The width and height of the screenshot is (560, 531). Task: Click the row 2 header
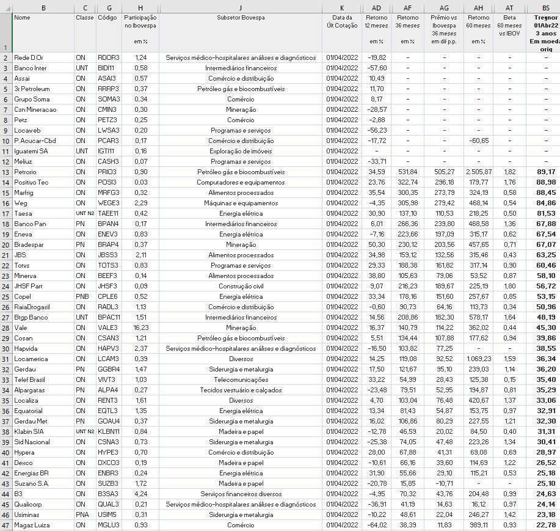click(x=5, y=57)
